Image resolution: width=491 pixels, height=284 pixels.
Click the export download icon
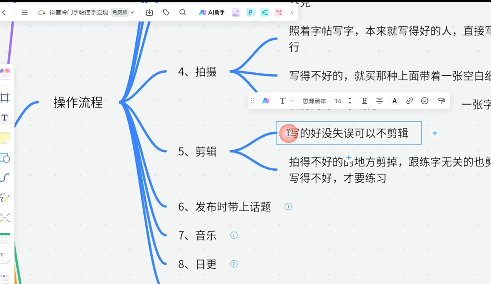150,13
